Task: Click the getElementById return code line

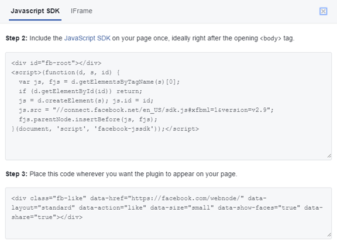Action: pyautogui.click(x=80, y=91)
